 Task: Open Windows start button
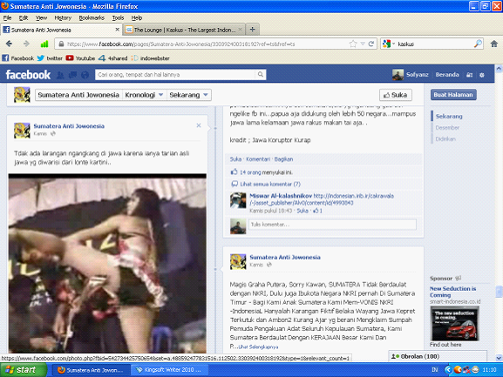pyautogui.click(x=23, y=370)
